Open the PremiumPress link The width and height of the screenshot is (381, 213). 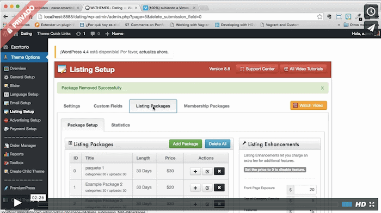[22, 188]
